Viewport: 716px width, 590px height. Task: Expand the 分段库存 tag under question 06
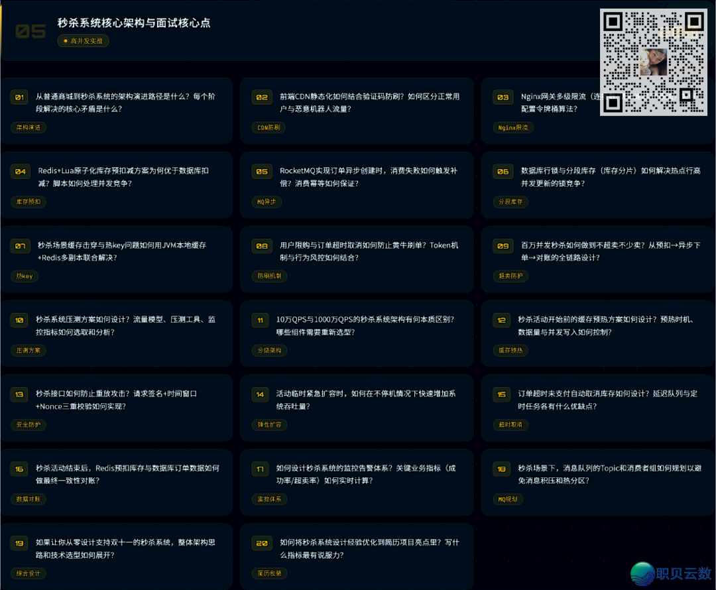point(510,202)
